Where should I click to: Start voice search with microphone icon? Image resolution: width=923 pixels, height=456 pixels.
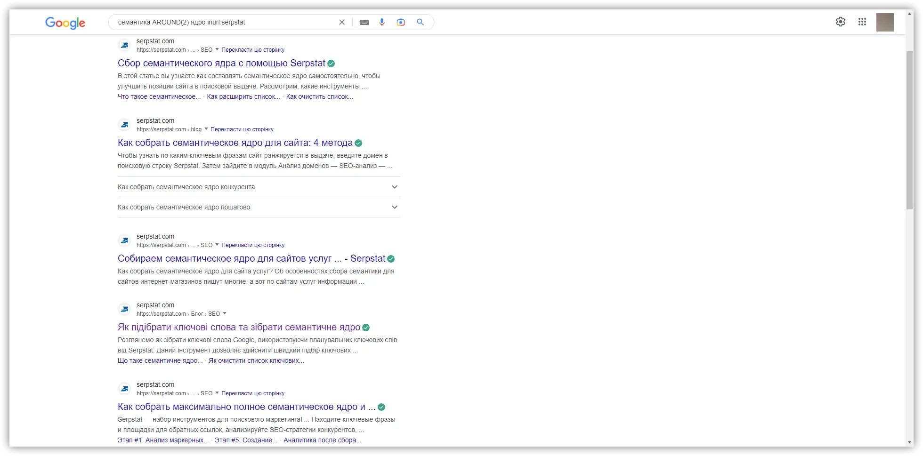pos(382,22)
